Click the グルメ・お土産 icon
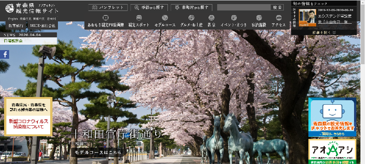The width and height of the screenshot is (365, 164). coord(191,18)
